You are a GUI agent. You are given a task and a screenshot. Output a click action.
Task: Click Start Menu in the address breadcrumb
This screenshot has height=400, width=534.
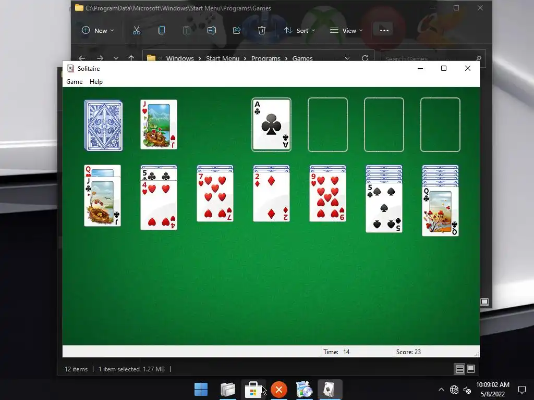click(x=223, y=58)
